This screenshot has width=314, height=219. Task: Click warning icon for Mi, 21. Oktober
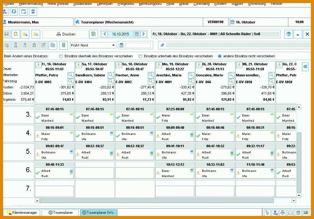click(x=239, y=65)
